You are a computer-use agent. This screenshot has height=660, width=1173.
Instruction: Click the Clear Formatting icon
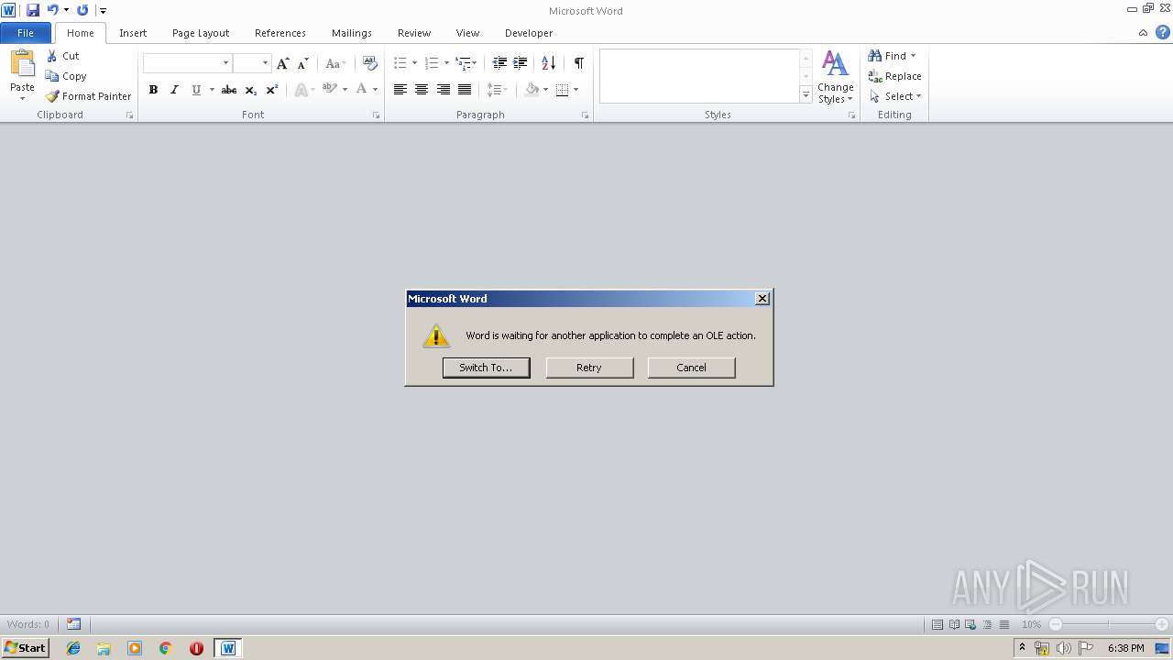370,63
